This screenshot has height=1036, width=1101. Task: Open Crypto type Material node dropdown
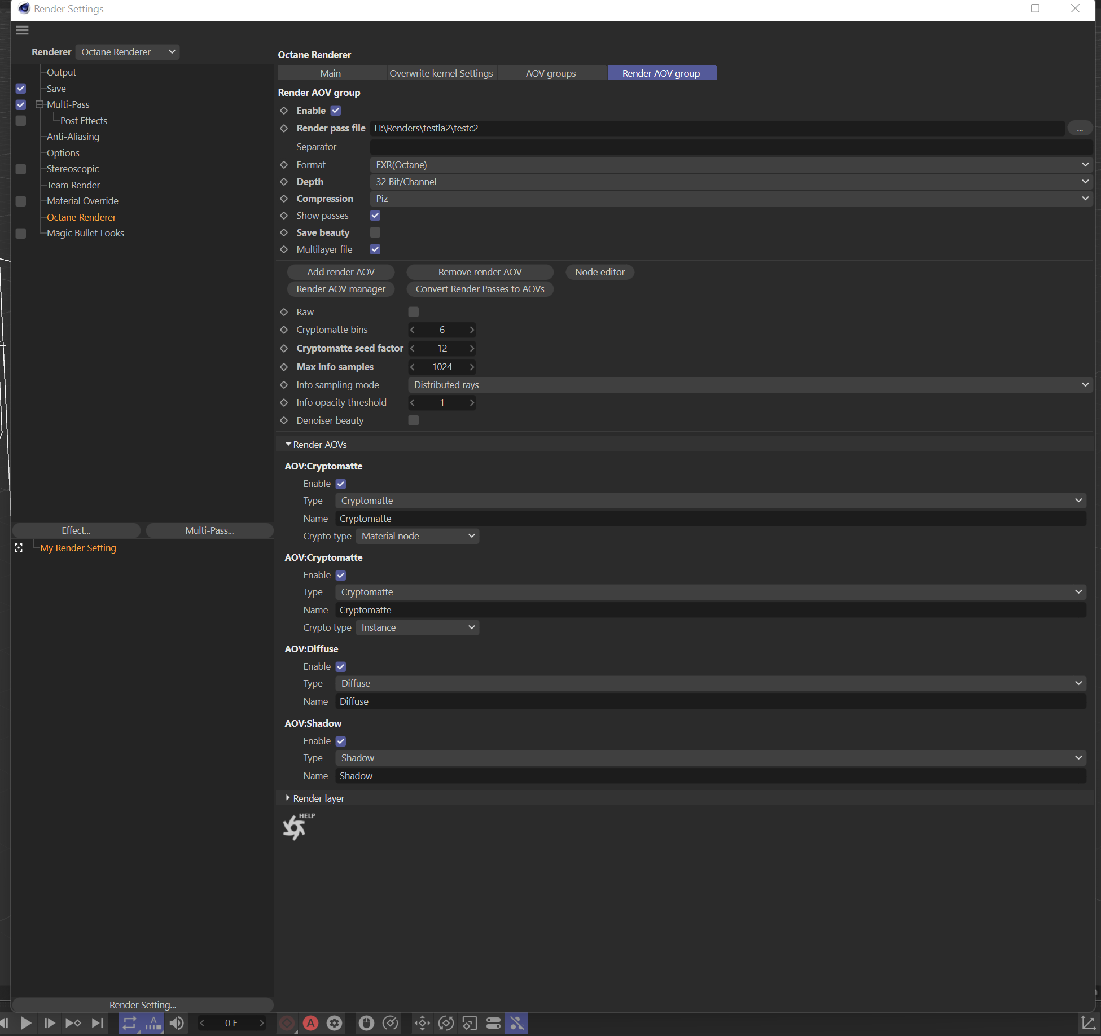pos(418,536)
